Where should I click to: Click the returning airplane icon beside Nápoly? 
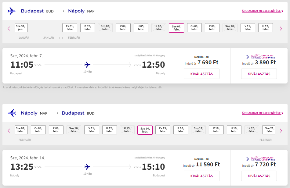pyautogui.click(x=12, y=113)
